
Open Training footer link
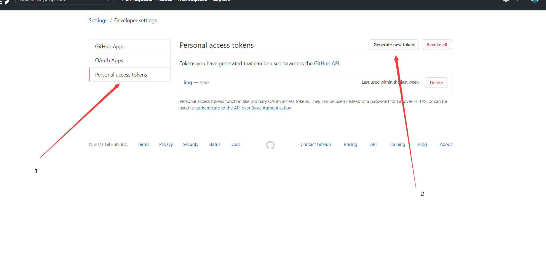point(397,144)
